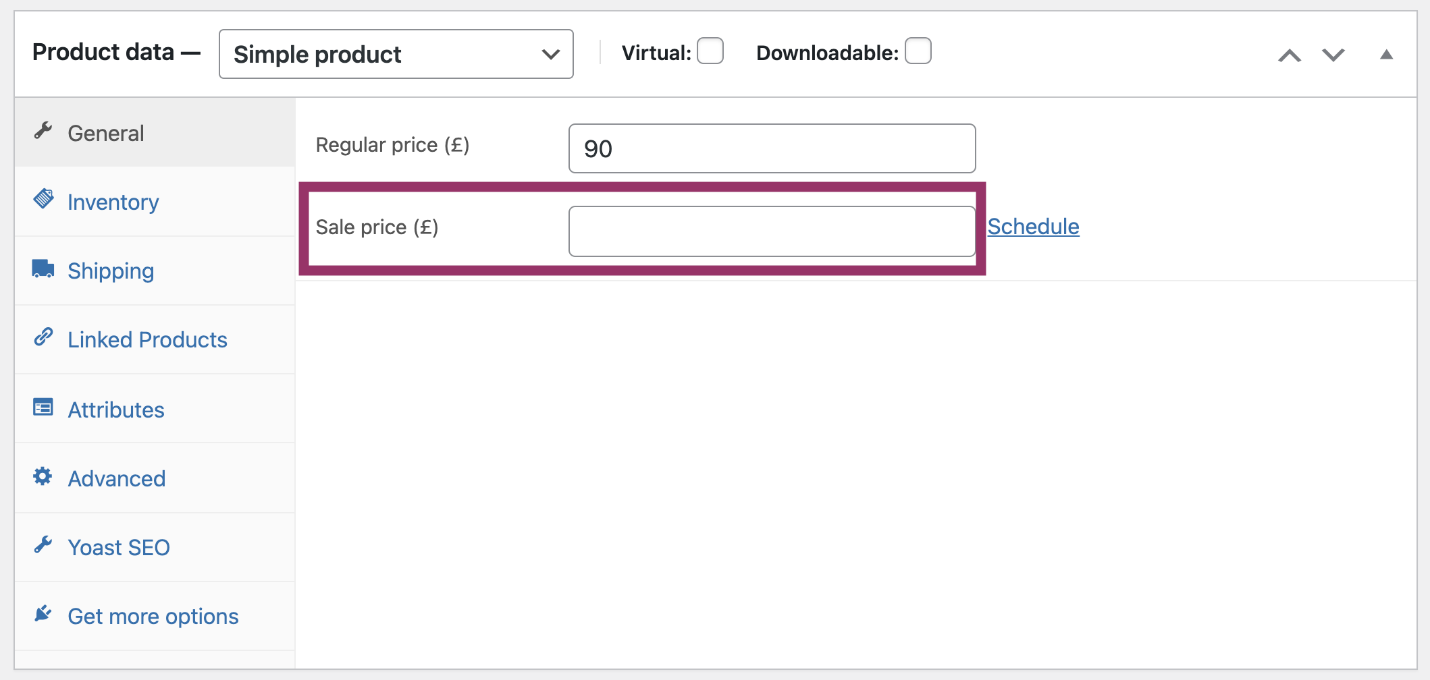Tick the Downloadable checkbox
The height and width of the screenshot is (680, 1430).
[x=918, y=51]
